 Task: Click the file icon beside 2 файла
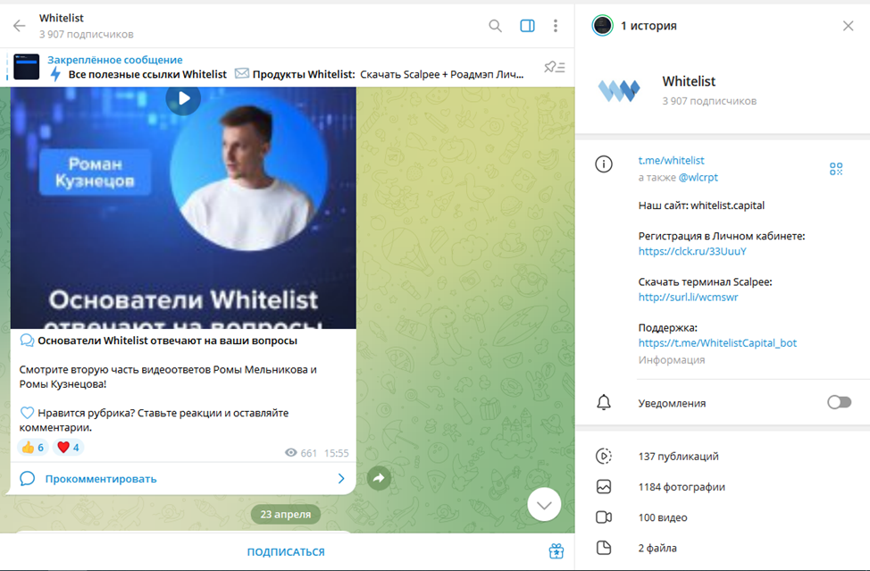pyautogui.click(x=604, y=548)
